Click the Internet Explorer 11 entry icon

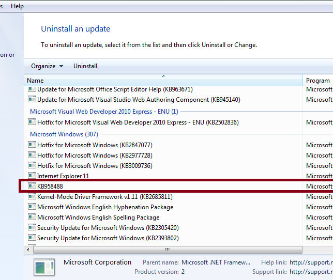(32, 176)
